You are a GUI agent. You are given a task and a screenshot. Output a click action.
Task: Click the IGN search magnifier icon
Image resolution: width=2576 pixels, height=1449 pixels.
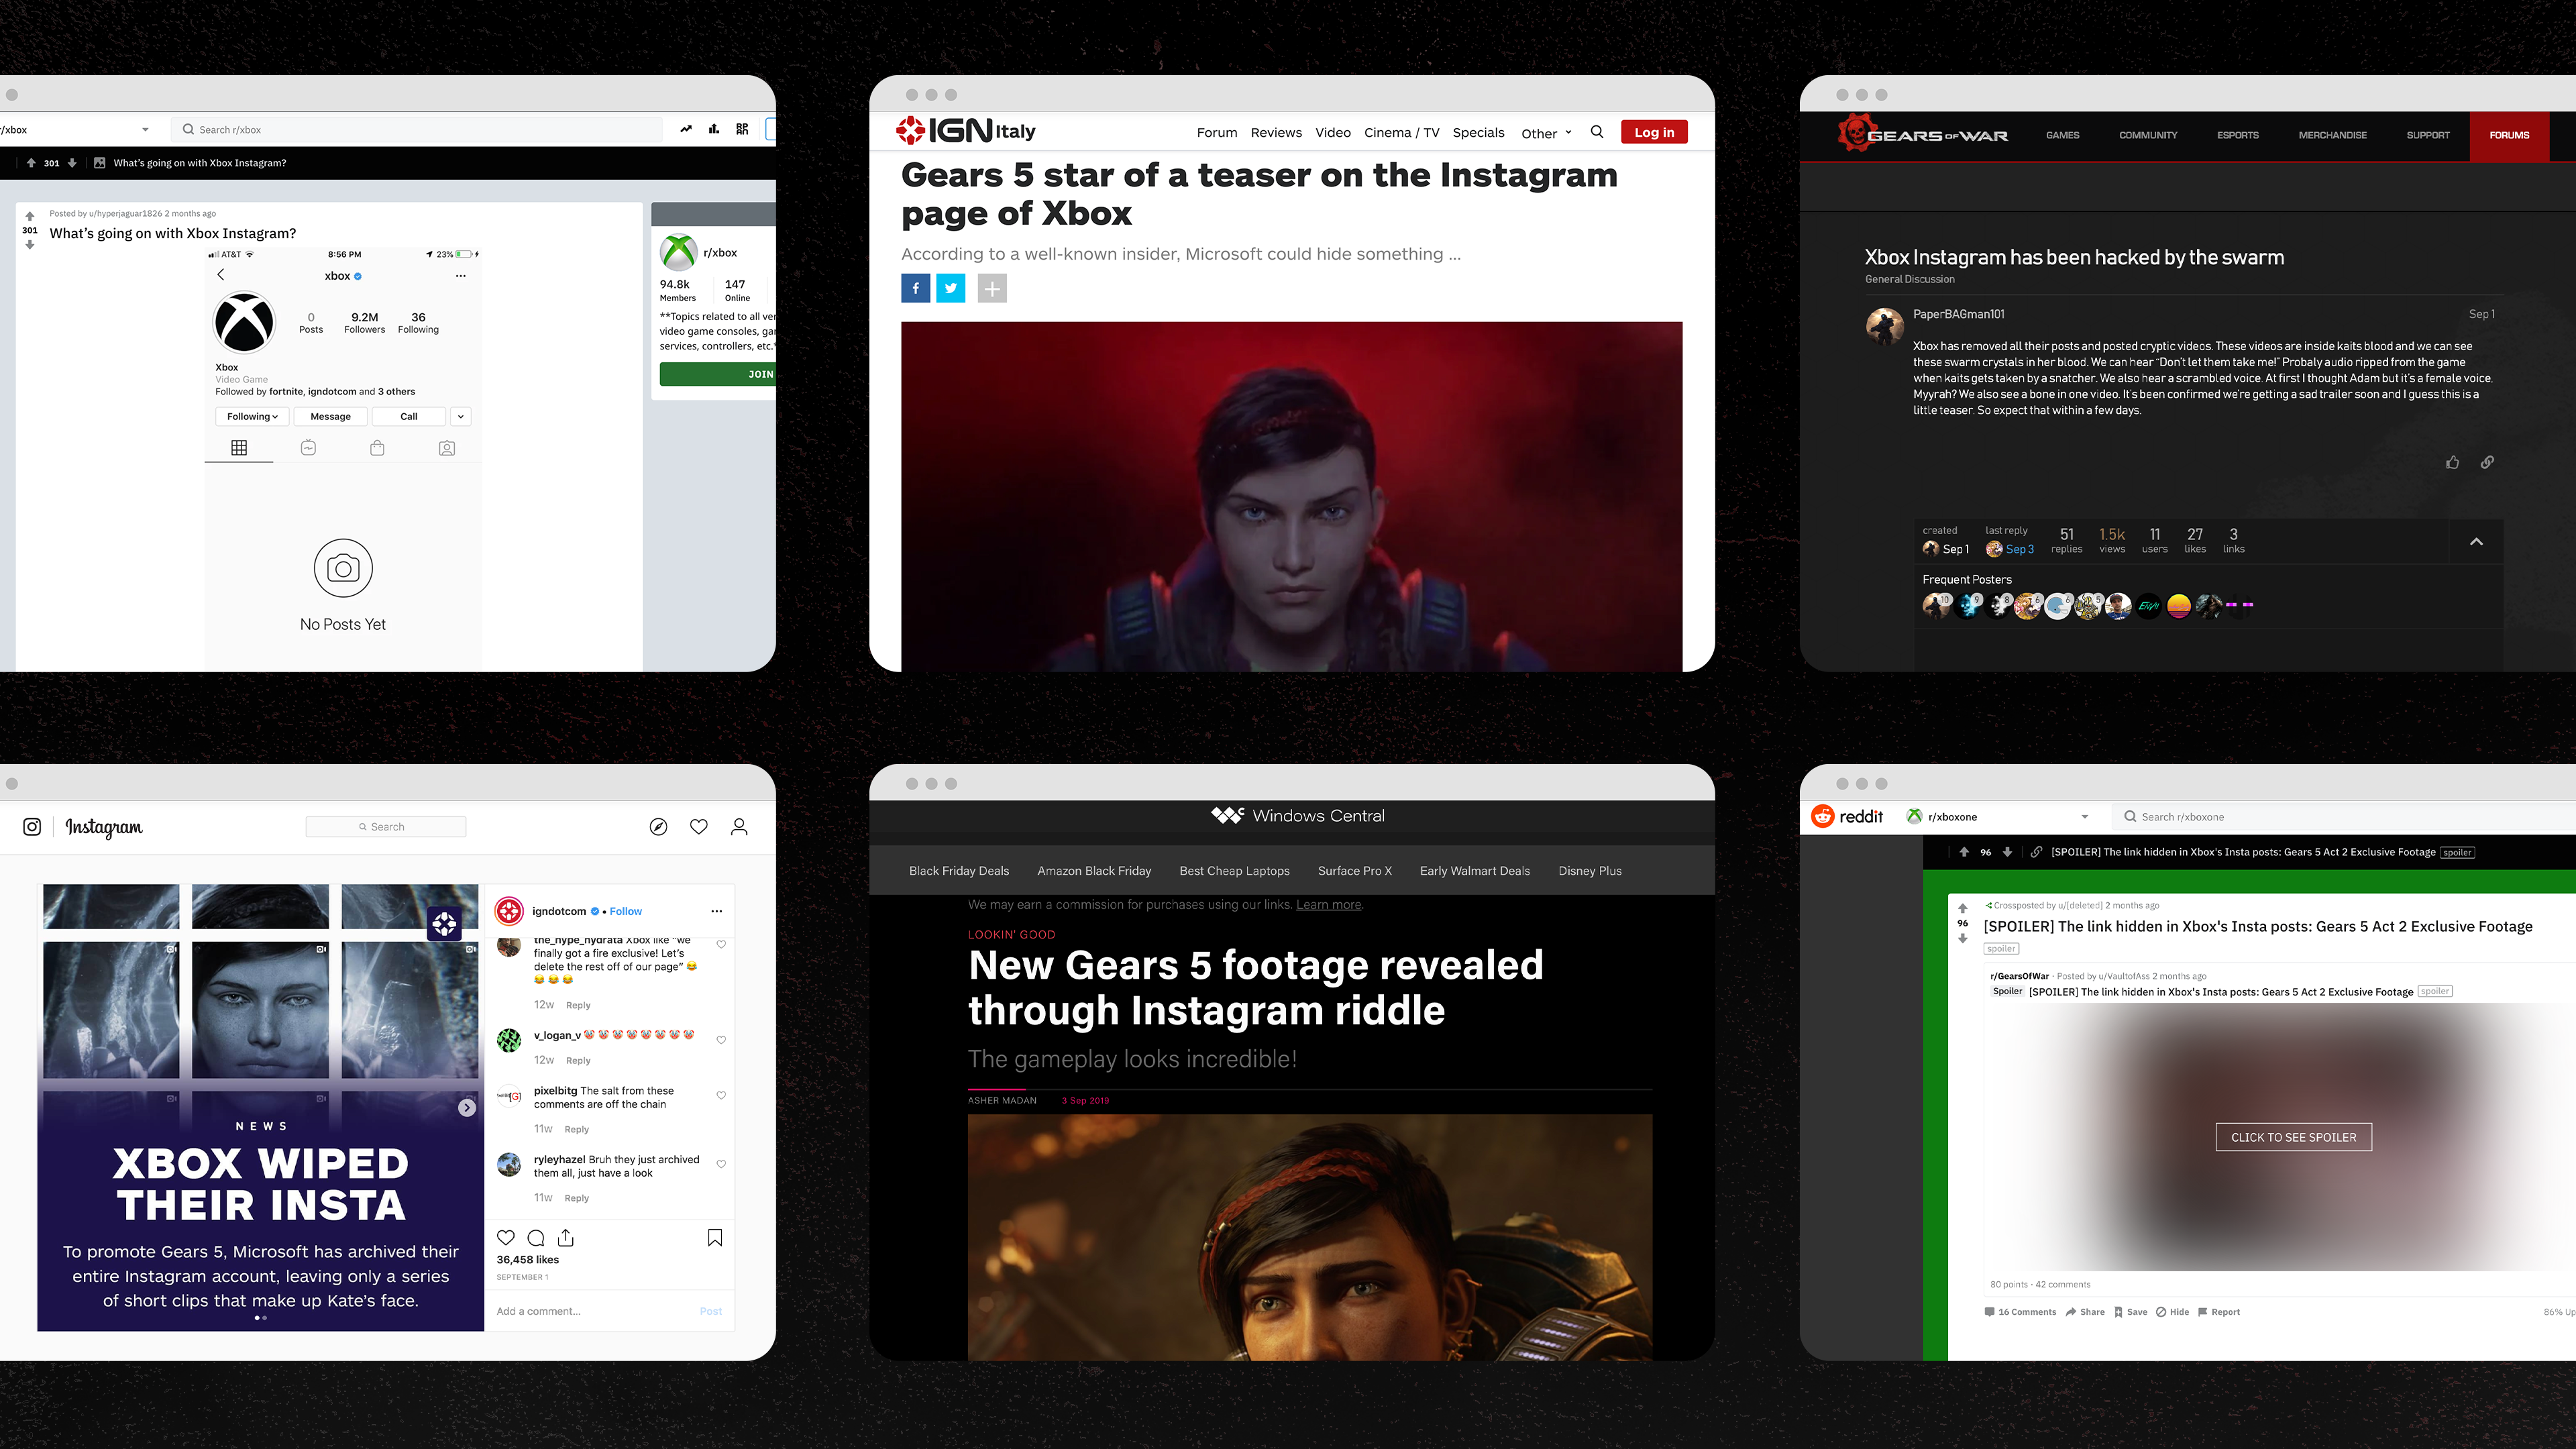tap(1597, 132)
